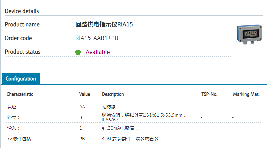The height and width of the screenshot is (148, 267).
Task: Click the green Available status dot
Action: point(78,52)
